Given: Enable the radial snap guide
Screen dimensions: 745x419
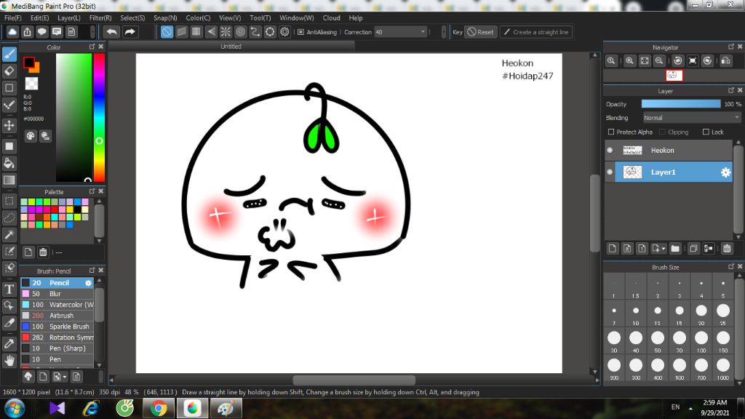Looking at the screenshot, I should [226, 32].
